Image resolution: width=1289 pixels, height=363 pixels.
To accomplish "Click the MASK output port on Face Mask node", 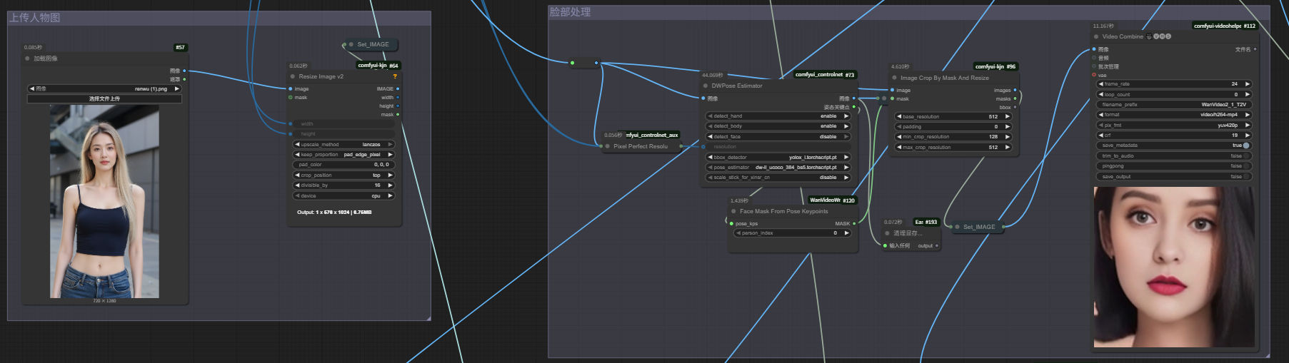I will pos(854,223).
